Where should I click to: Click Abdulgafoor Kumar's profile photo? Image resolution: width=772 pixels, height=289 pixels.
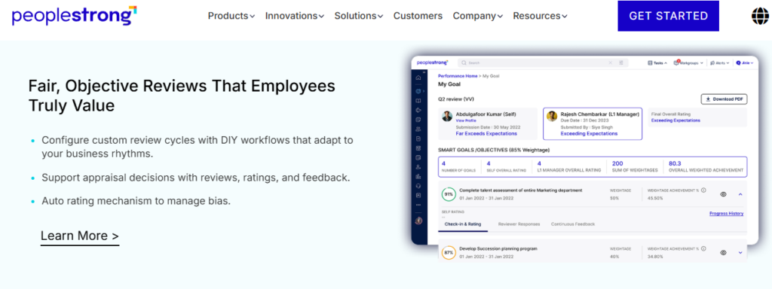point(447,116)
